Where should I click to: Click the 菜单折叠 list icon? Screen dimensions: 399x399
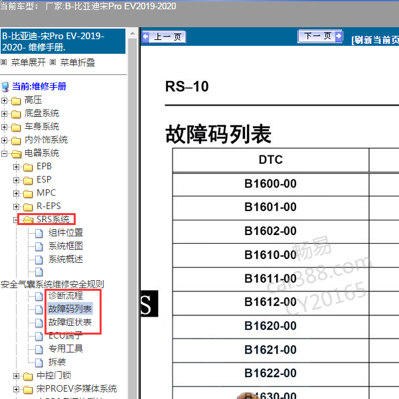(52, 62)
